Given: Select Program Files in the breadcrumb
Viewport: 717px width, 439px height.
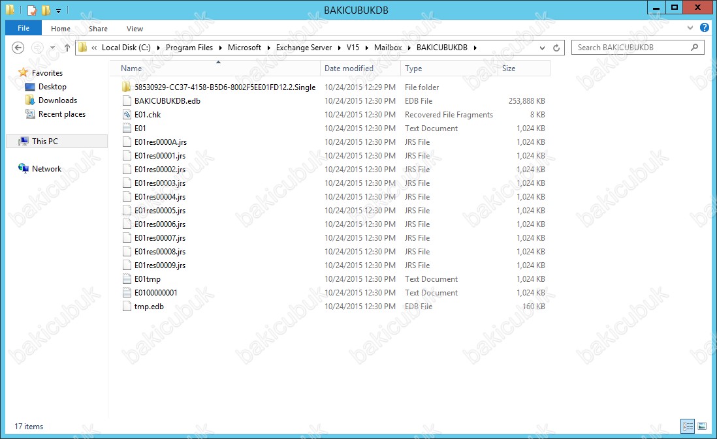Looking at the screenshot, I should point(189,48).
